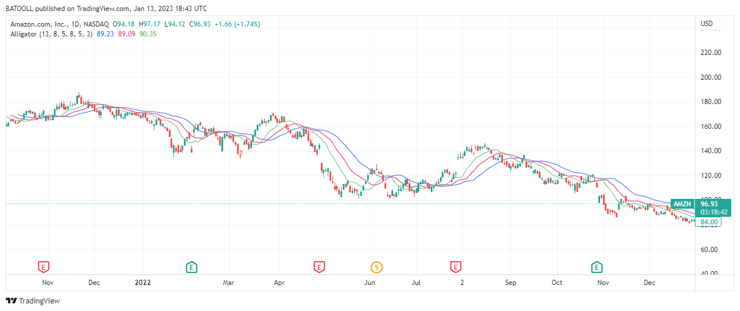Click the blue Alligator value 89.23
740x311 pixels.
pos(105,34)
